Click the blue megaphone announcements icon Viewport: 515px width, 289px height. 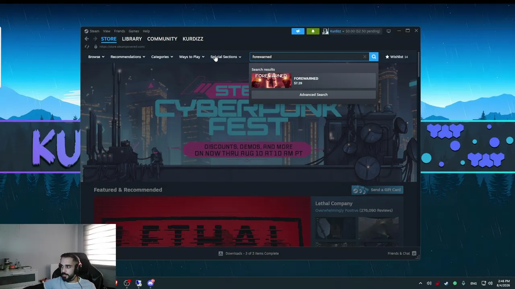(x=298, y=31)
